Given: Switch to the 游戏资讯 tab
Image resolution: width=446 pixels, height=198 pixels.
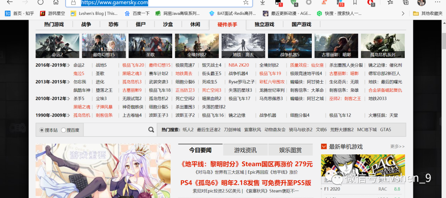Looking at the screenshot, I should [245, 150].
